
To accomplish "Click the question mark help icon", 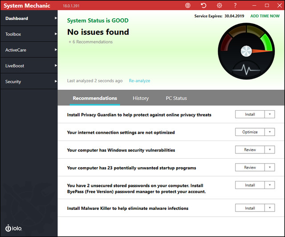I will 235,5.
